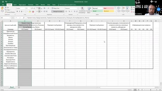
Task: Toggle Underline formatting
Action: [x=22, y=11]
